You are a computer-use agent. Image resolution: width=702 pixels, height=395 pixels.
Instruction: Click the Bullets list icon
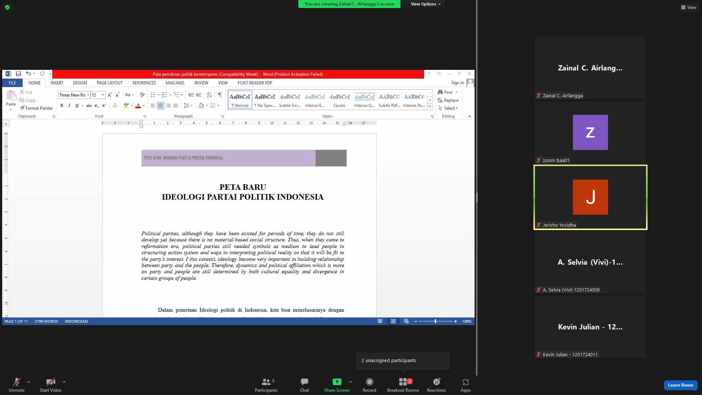click(x=153, y=95)
